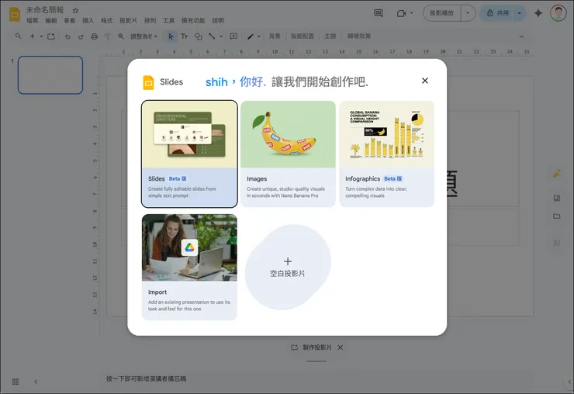Expand the 共用 share options arrow
Viewport: 574px width, 394px height.
(x=519, y=13)
